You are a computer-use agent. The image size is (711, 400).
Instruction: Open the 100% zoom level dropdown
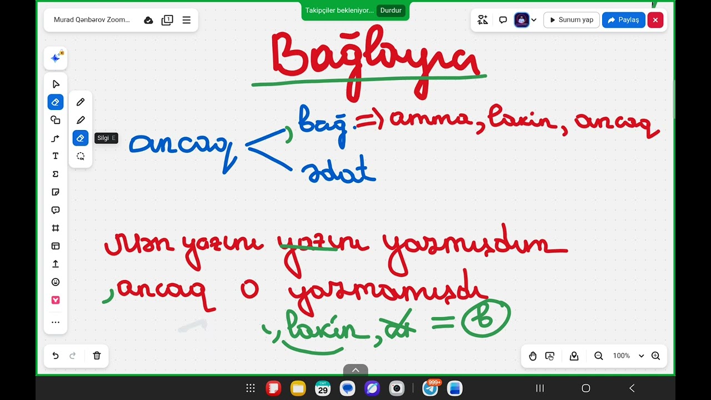coord(628,356)
